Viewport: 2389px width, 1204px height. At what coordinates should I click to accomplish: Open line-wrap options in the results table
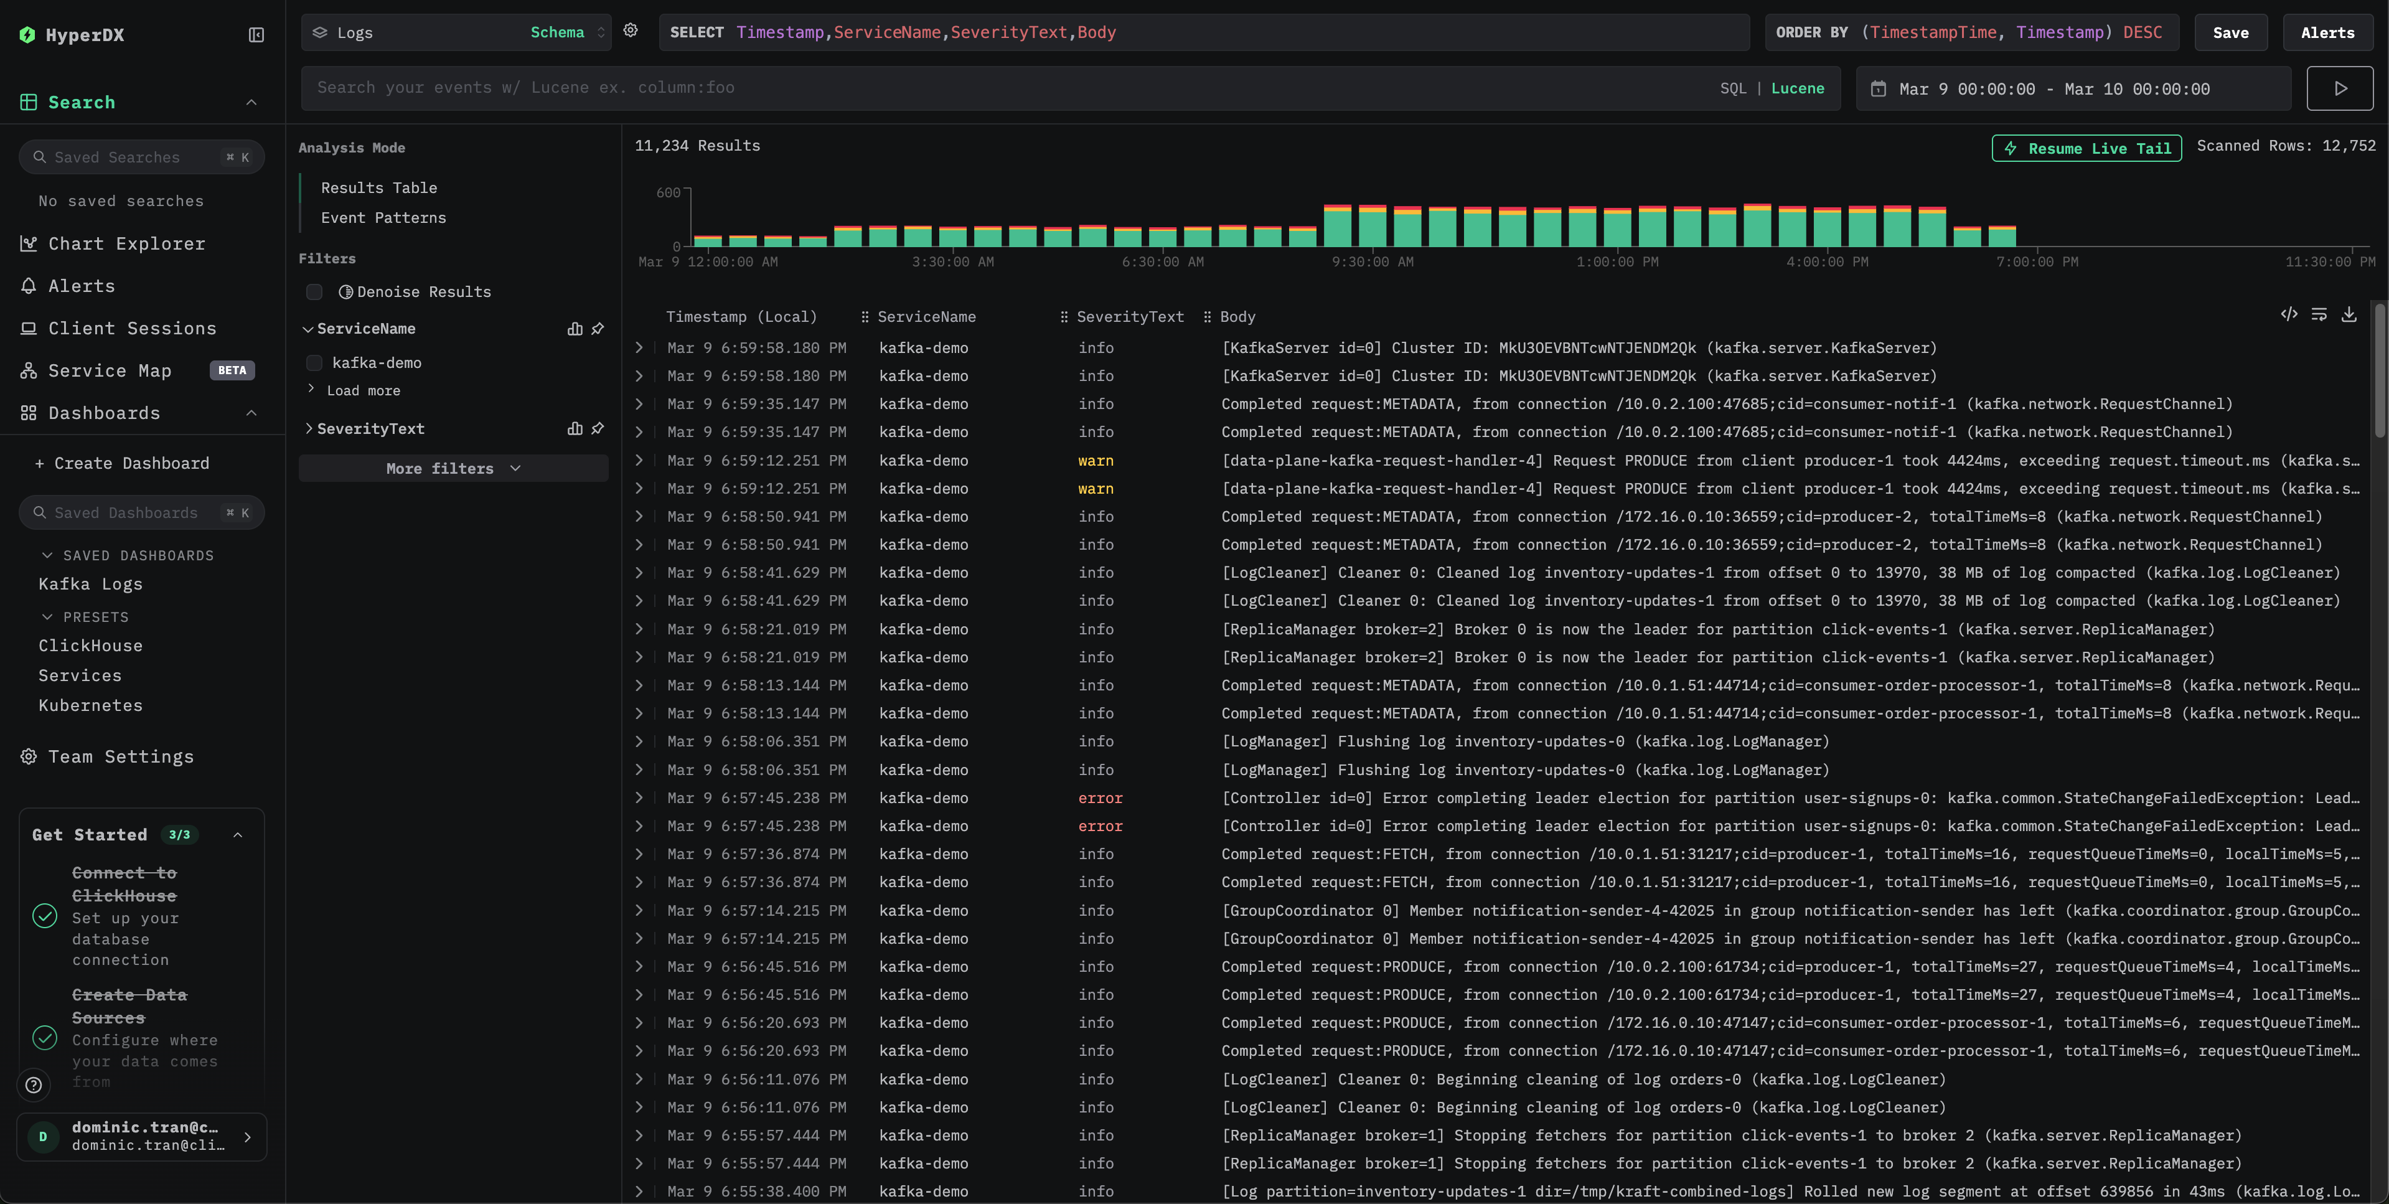point(2319,314)
